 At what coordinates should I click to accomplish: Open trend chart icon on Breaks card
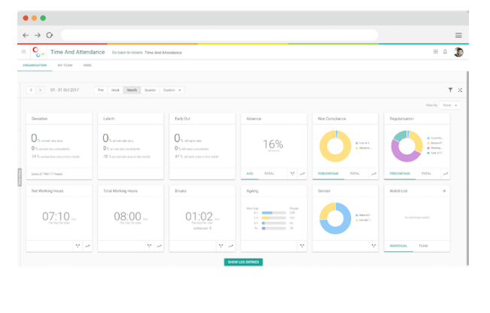pyautogui.click(x=230, y=246)
